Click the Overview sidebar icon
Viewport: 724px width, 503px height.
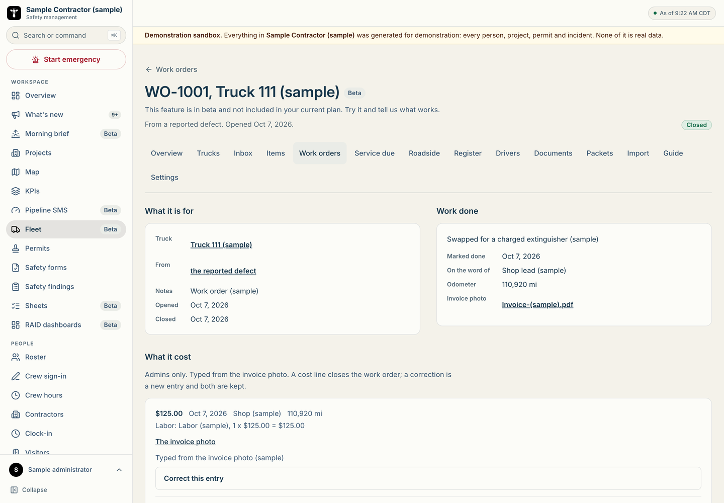tap(16, 96)
